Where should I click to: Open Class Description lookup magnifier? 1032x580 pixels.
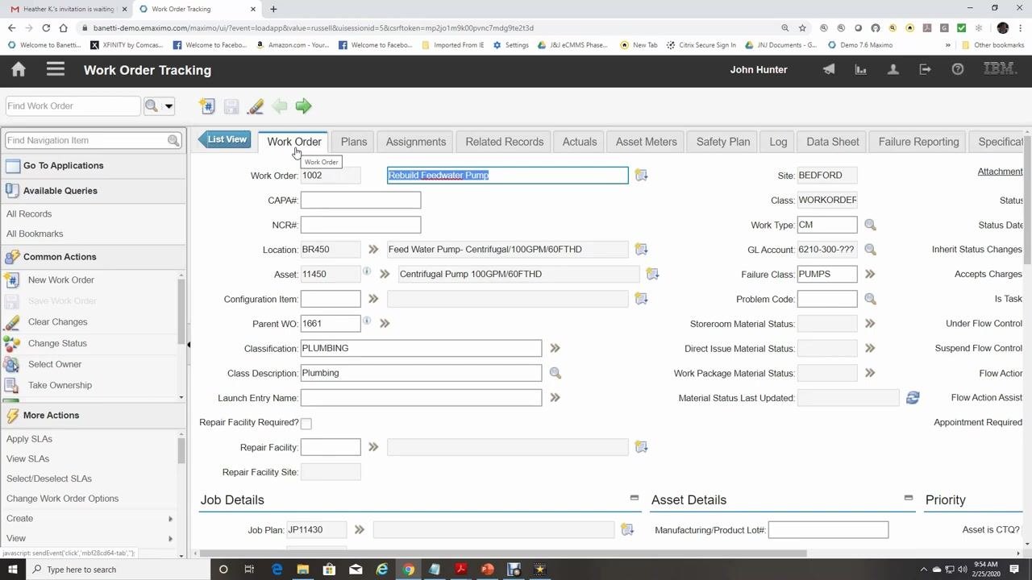(x=555, y=373)
